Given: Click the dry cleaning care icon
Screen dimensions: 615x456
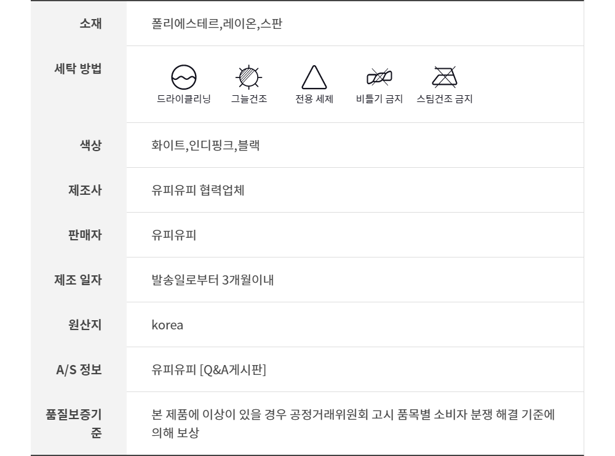Looking at the screenshot, I should 184,76.
